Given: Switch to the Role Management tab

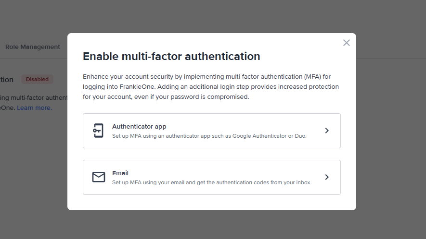Looking at the screenshot, I should coord(33,47).
